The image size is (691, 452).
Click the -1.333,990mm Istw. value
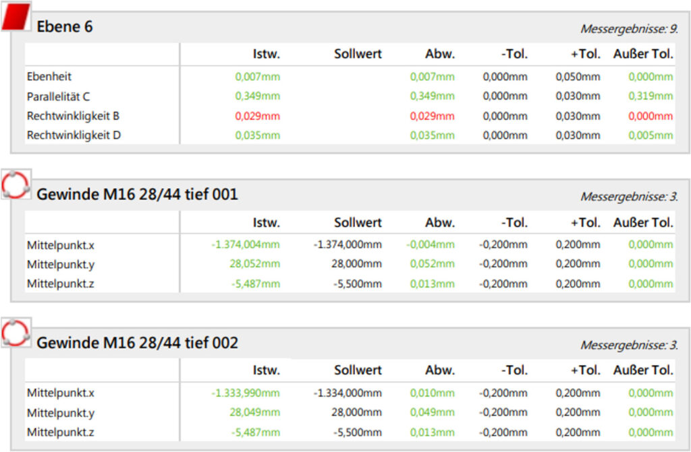tap(245, 393)
